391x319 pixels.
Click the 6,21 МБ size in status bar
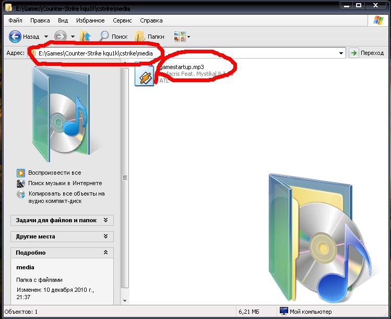pos(249,312)
